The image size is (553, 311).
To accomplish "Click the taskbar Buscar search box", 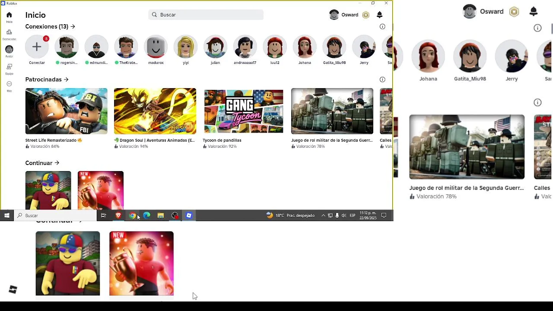I will click(55, 215).
